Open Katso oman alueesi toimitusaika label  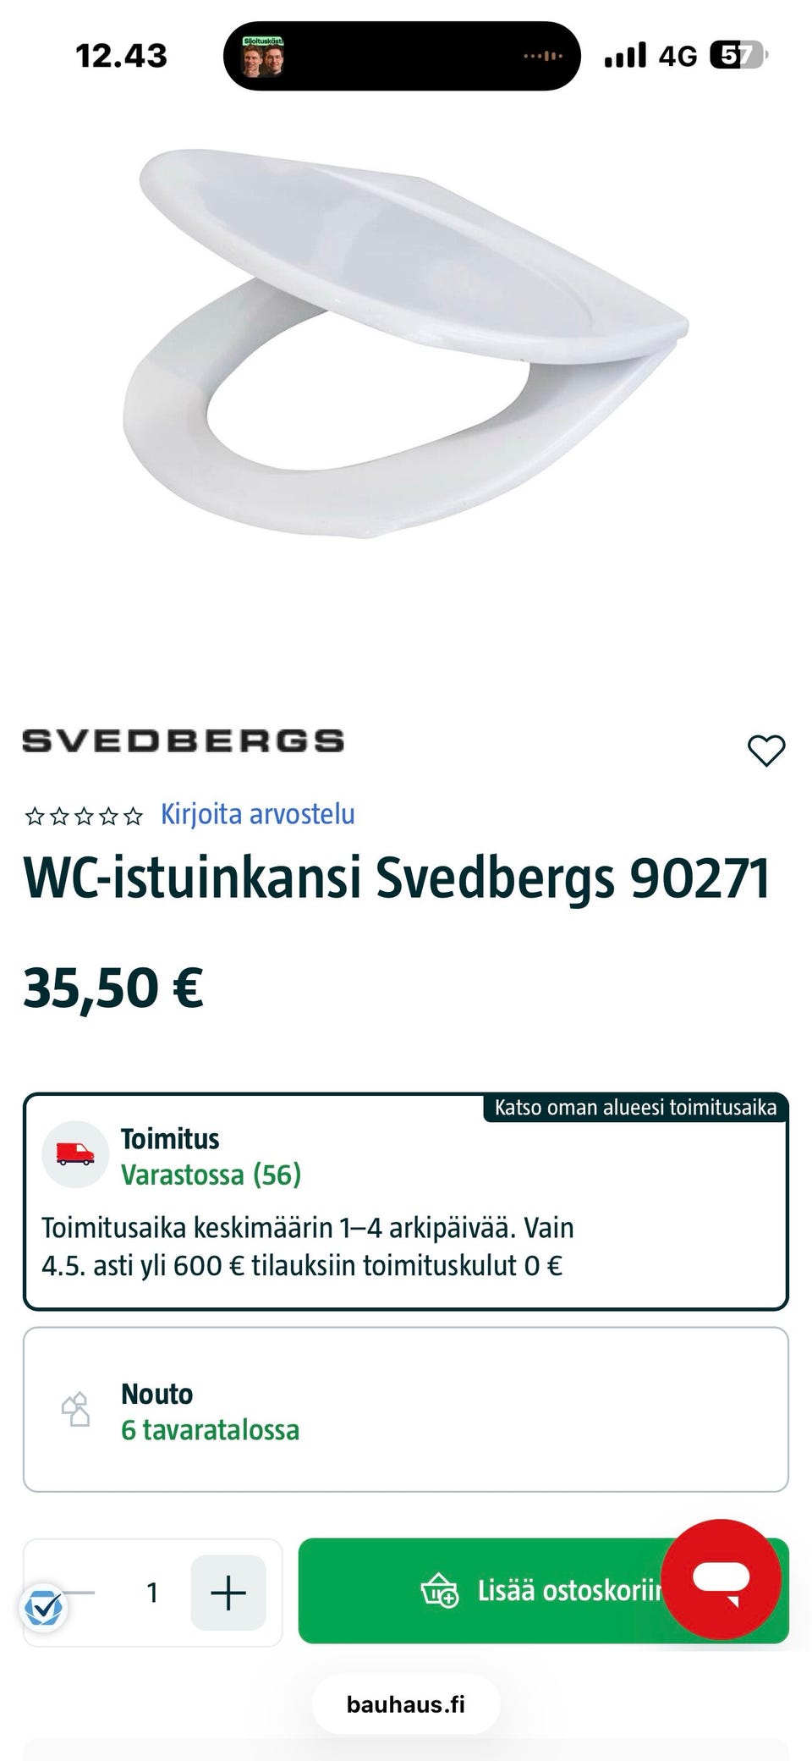pyautogui.click(x=635, y=1108)
